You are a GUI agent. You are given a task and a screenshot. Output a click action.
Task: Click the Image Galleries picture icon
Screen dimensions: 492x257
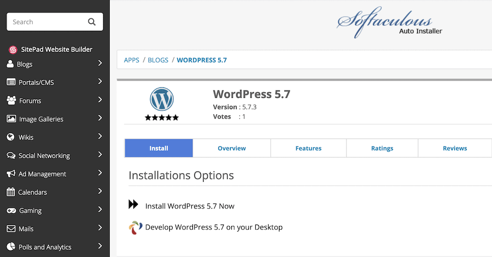point(11,118)
